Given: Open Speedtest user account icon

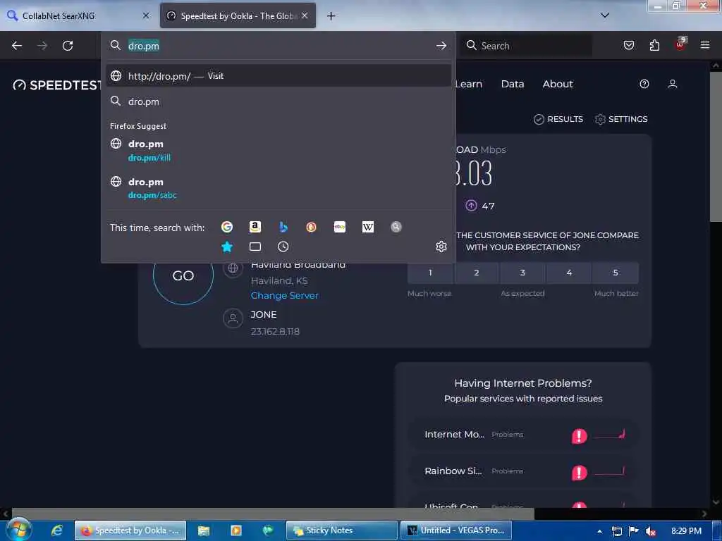Looking at the screenshot, I should [x=672, y=84].
